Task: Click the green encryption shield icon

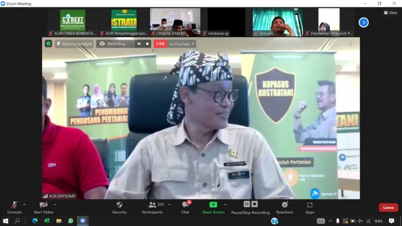Action: [x=48, y=44]
